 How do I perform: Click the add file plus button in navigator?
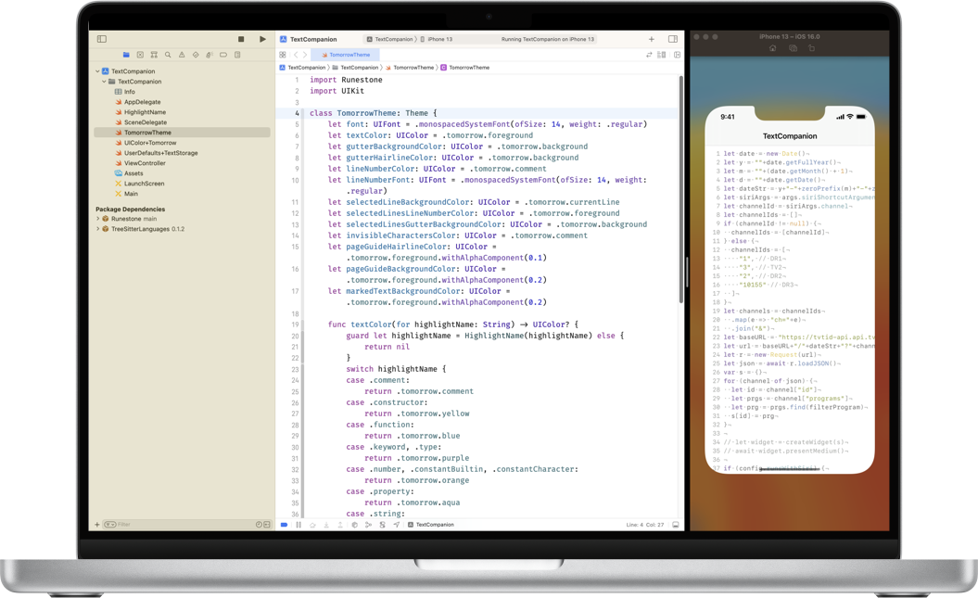[96, 525]
